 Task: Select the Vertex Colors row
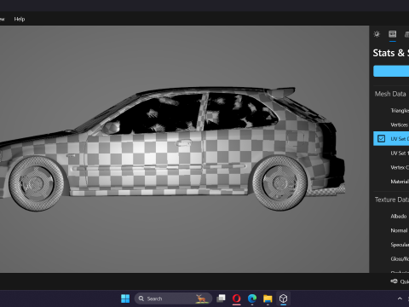pyautogui.click(x=391, y=167)
